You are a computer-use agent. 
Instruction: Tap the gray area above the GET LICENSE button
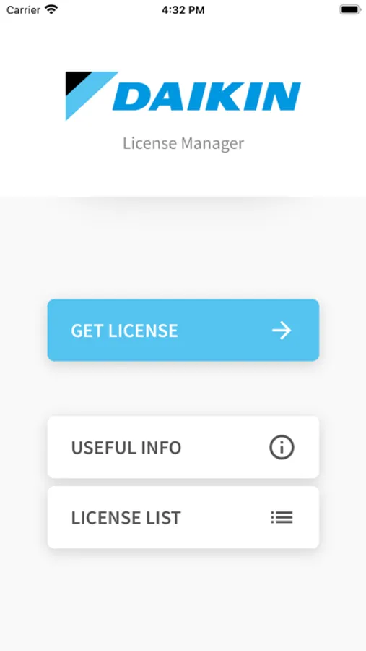pos(183,249)
